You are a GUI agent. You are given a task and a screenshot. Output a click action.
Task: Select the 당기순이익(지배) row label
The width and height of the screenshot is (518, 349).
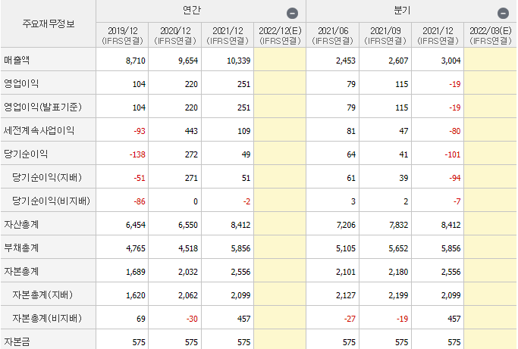tap(47, 177)
